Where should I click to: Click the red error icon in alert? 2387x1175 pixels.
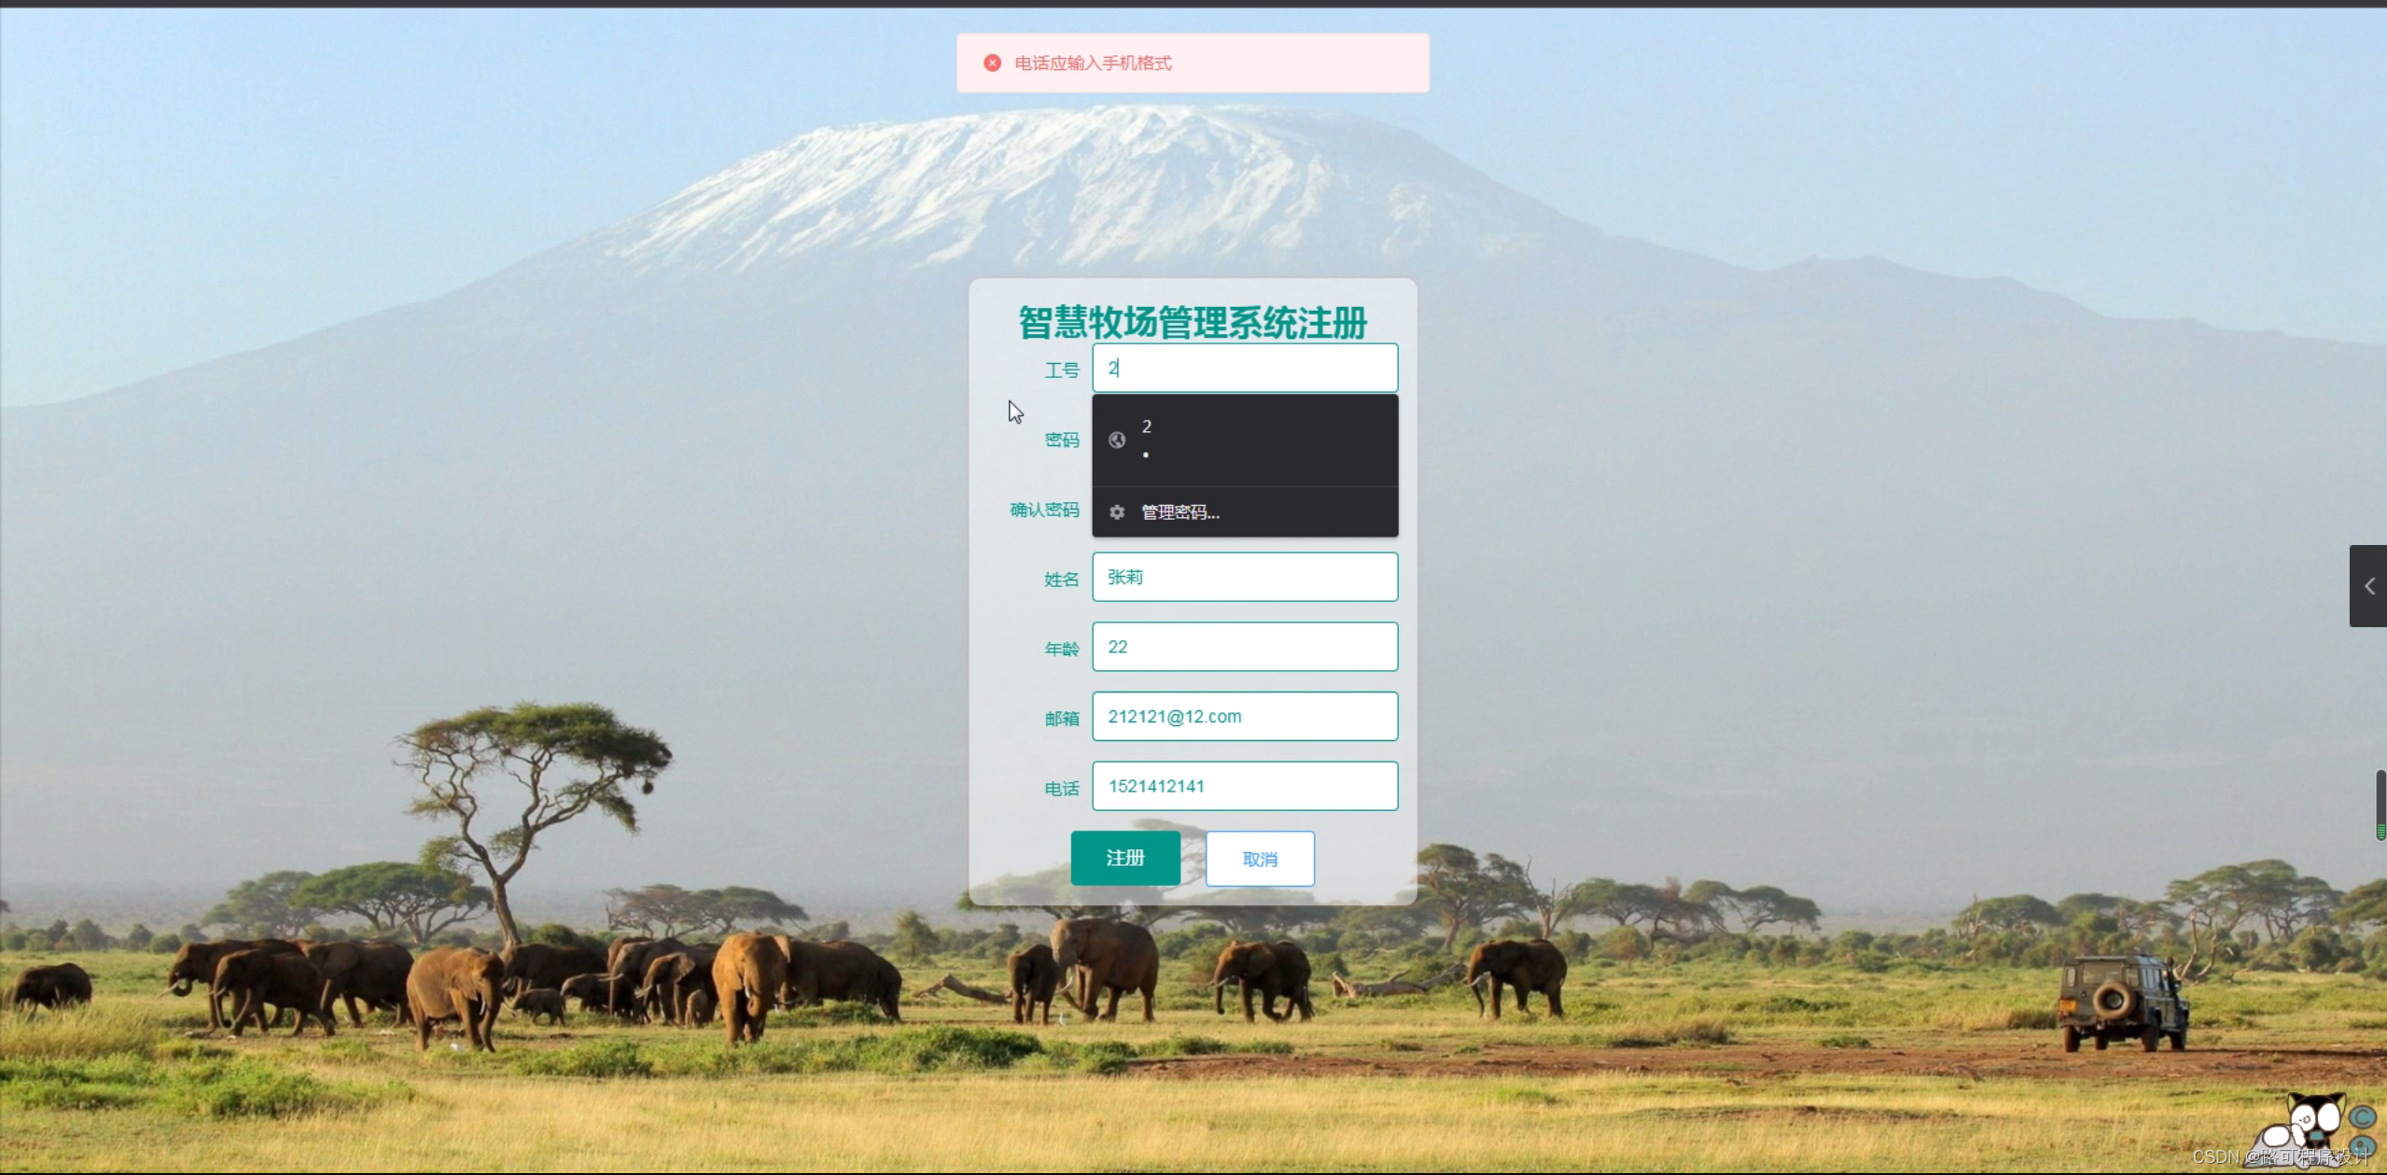point(992,63)
